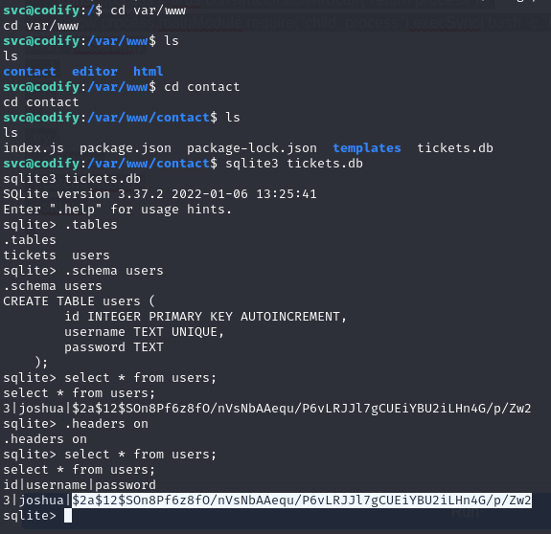Click the 'CREATE TABLE users (' line
The width and height of the screenshot is (551, 534).
click(x=79, y=301)
